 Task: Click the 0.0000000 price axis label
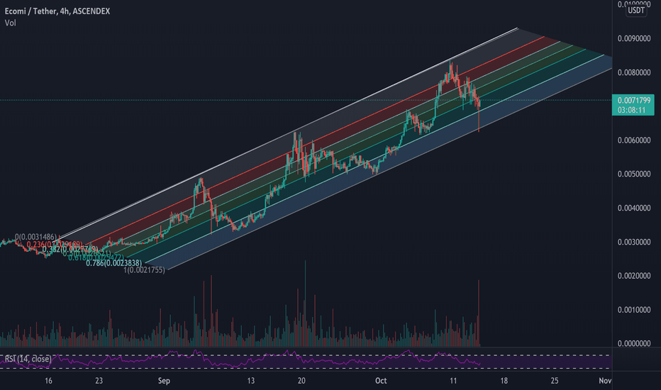pyautogui.click(x=633, y=344)
